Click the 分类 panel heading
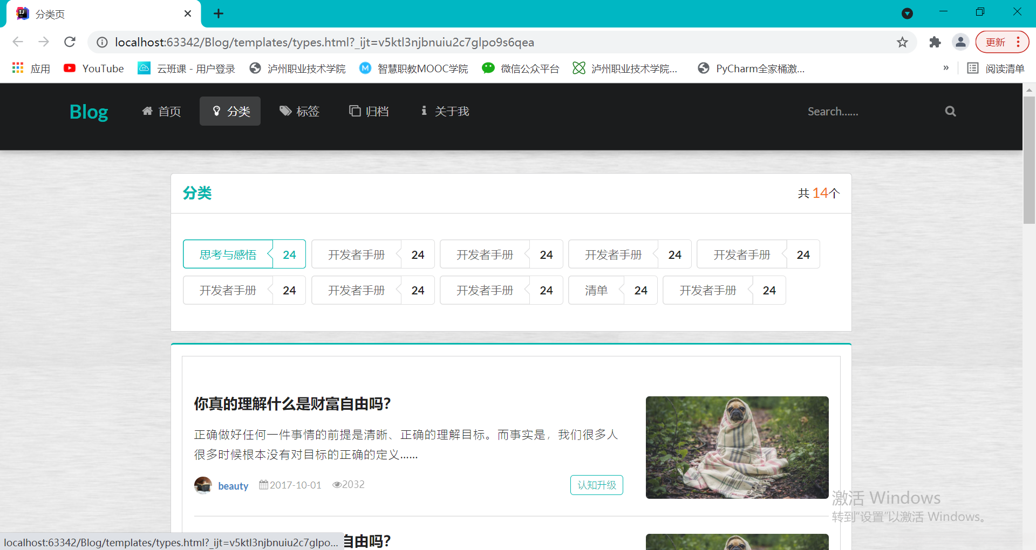 pyautogui.click(x=197, y=193)
